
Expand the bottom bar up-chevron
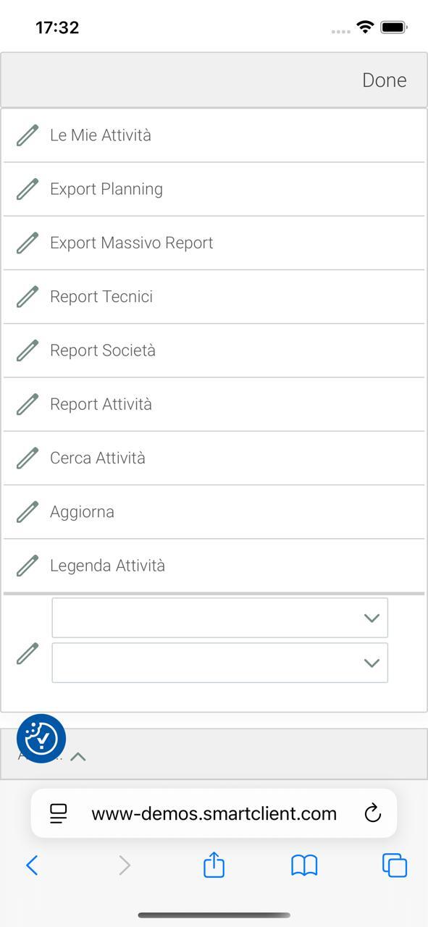click(x=78, y=756)
